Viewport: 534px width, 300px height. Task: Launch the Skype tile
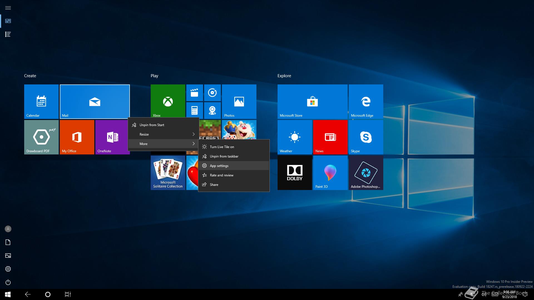366,137
